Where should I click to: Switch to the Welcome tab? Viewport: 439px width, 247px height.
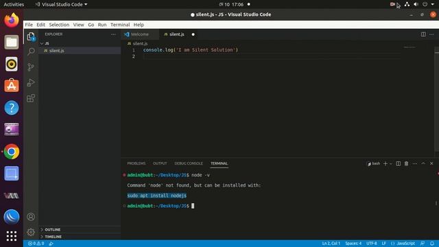[x=140, y=34]
